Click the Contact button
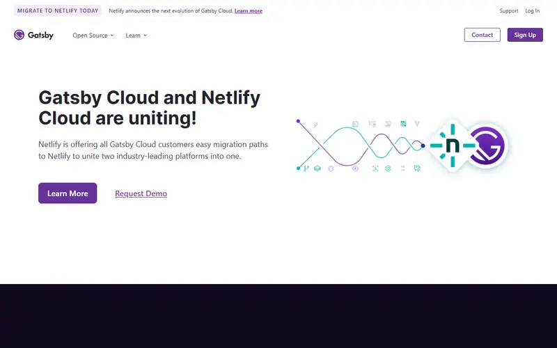 point(482,35)
